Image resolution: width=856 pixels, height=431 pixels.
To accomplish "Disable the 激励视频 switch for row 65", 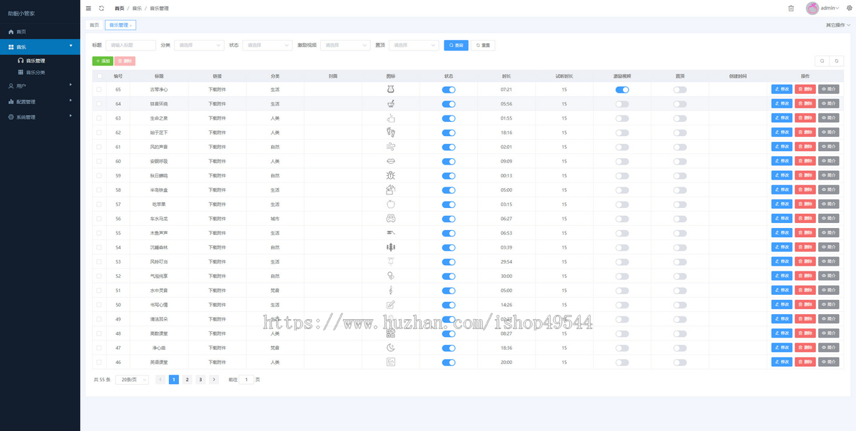I will coord(622,90).
